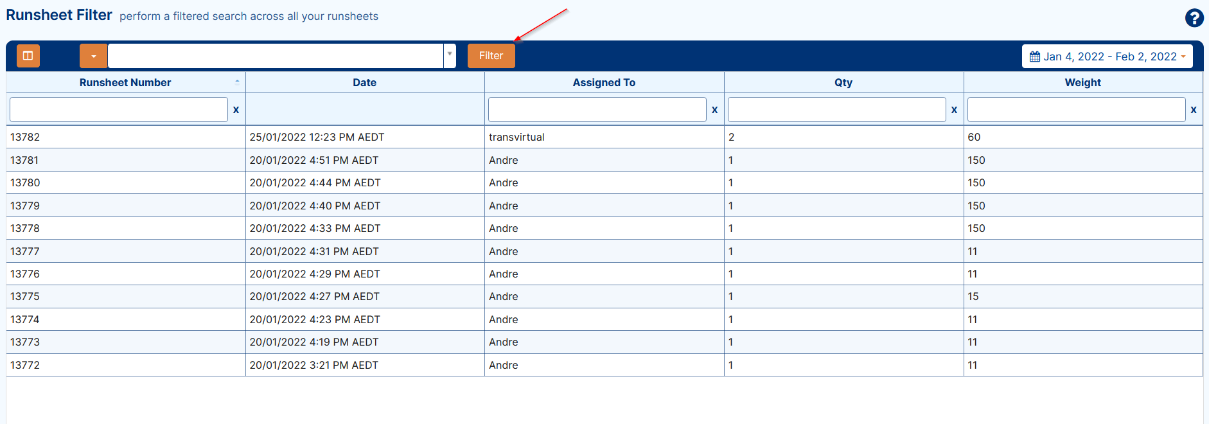
Task: Click date 25/01/2022 12:23 PM AEDT
Action: click(x=317, y=137)
